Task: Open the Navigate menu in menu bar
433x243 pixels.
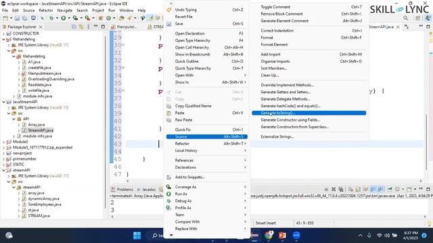Action: [65, 11]
